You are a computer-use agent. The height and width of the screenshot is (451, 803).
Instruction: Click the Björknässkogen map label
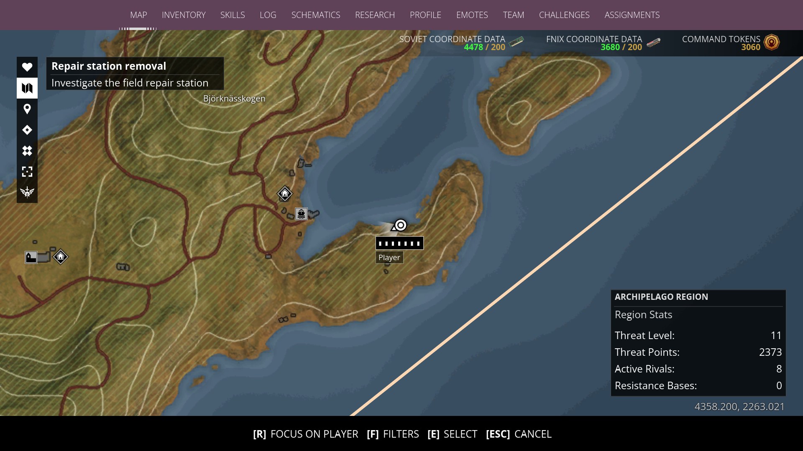(234, 99)
